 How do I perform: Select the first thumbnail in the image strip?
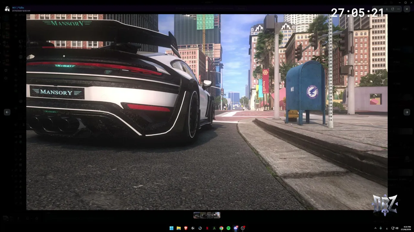197,215
